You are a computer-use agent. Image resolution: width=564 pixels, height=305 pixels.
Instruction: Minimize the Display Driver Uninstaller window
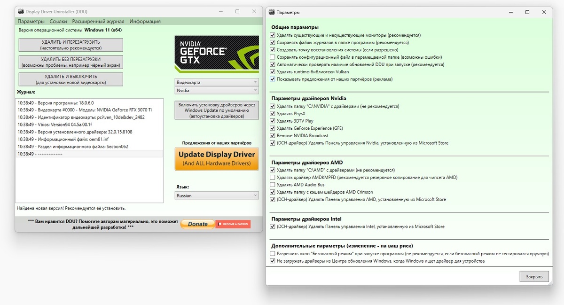pyautogui.click(x=220, y=11)
